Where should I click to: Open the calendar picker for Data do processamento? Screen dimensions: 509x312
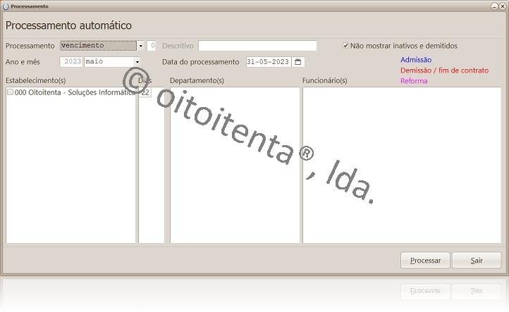click(298, 62)
